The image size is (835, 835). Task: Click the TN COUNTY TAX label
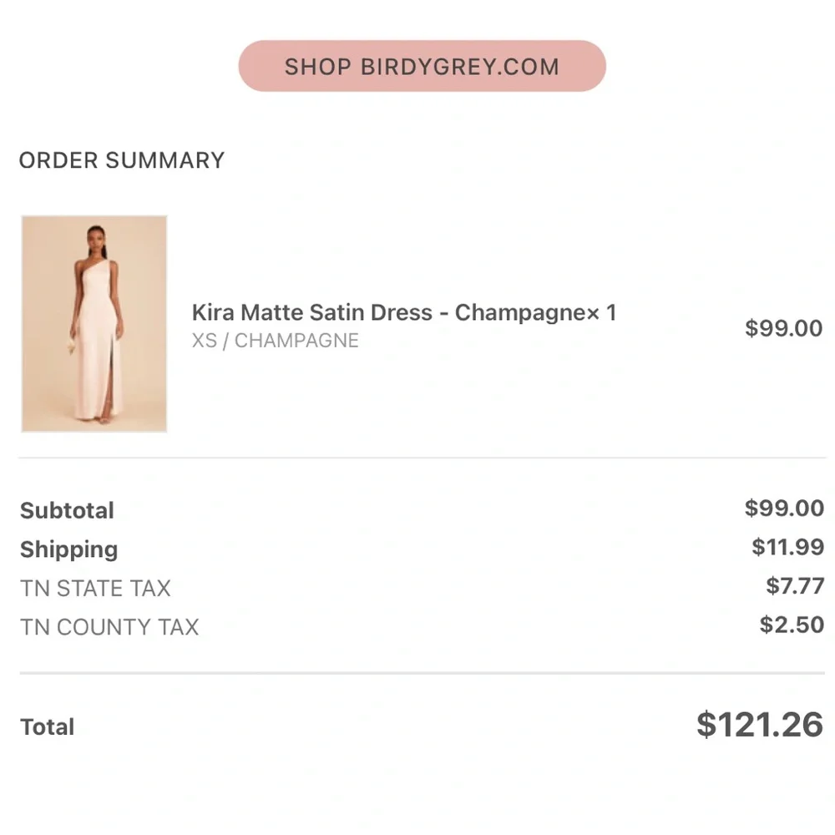click(x=109, y=627)
